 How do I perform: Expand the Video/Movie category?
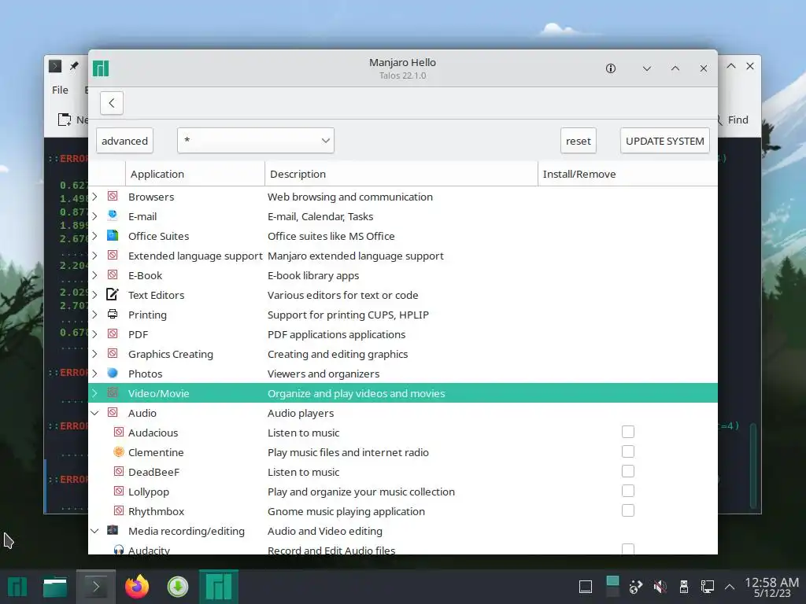click(94, 393)
